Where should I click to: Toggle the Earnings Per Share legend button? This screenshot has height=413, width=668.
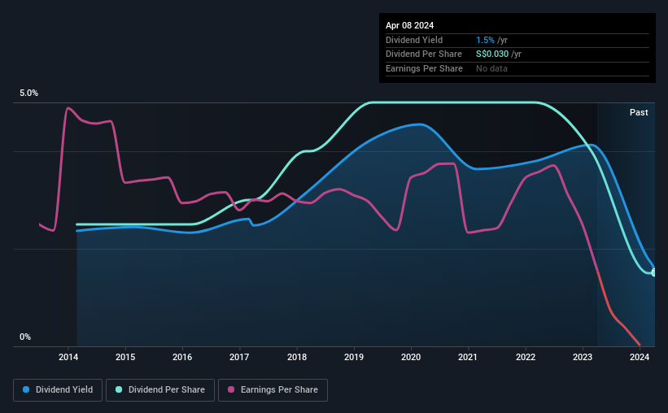(x=273, y=389)
